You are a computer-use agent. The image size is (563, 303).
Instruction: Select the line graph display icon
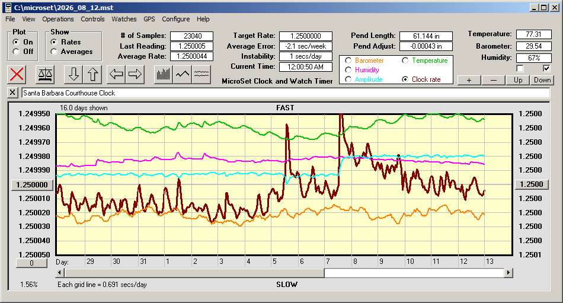click(x=183, y=74)
